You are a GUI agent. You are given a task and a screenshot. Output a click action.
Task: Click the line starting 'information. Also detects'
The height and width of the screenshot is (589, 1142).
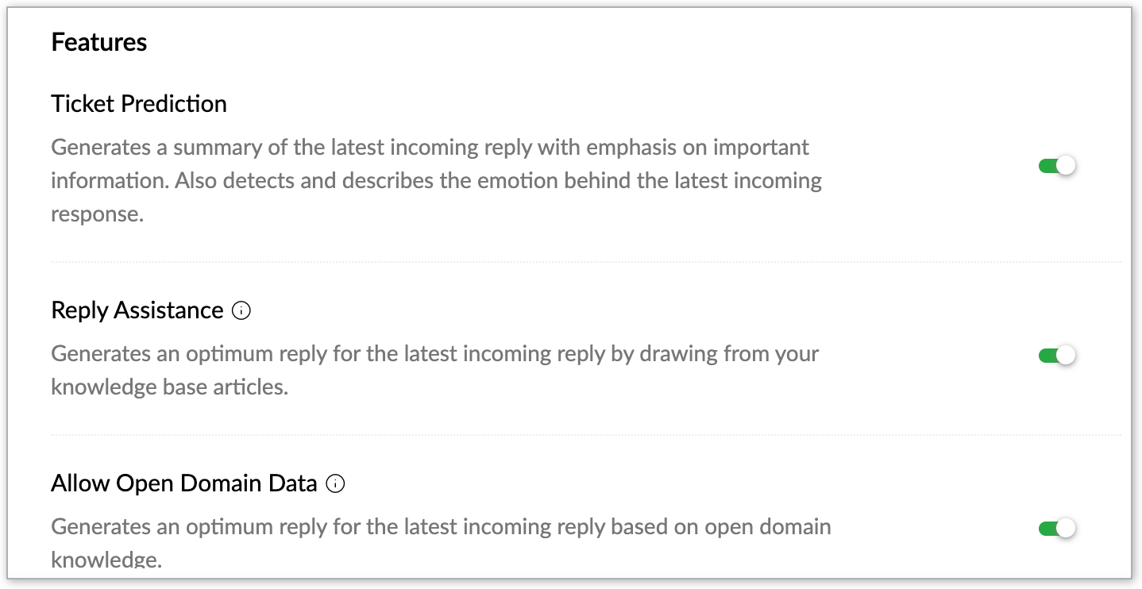coord(436,181)
